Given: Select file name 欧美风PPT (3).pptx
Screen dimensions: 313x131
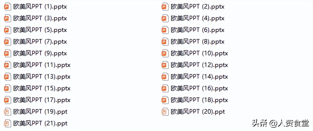Looking at the screenshot, I should pyautogui.click(x=40, y=19).
